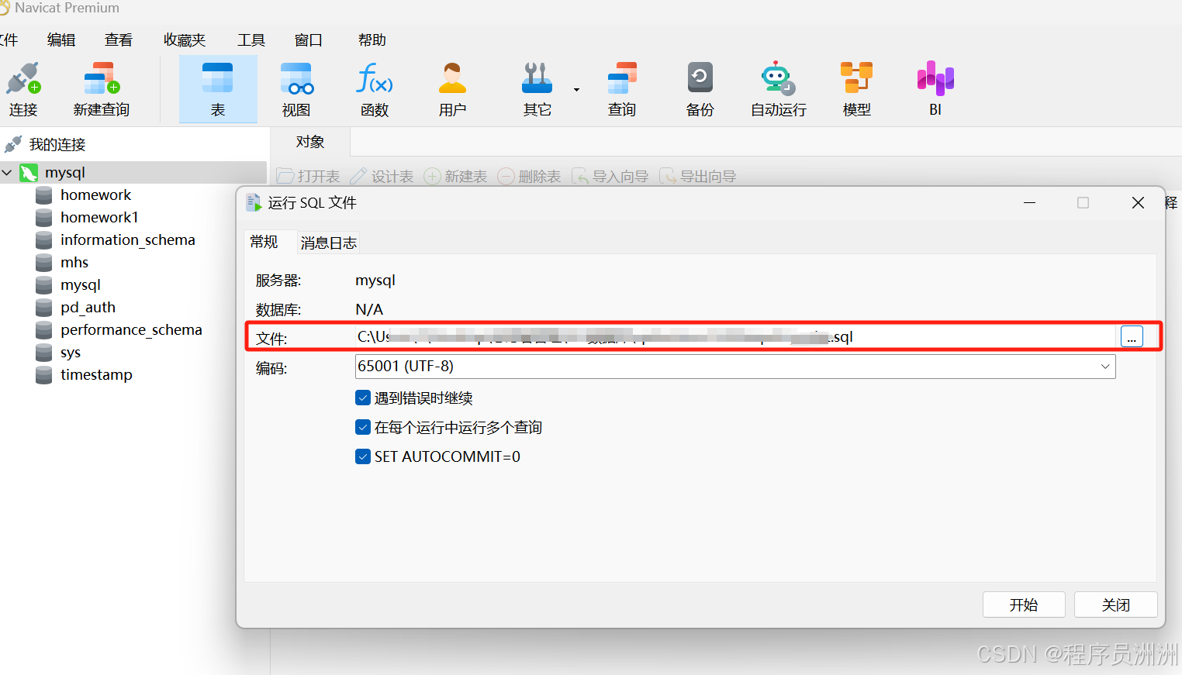Click the Others (其它) tools icon
Viewport: 1182px width, 675px height.
tap(537, 79)
